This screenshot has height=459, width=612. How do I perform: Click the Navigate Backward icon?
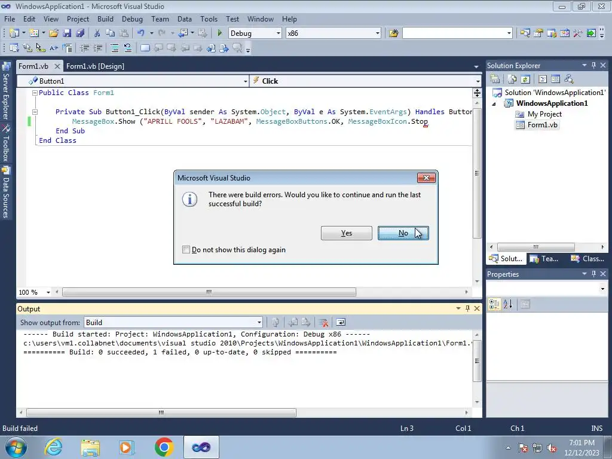click(x=183, y=33)
